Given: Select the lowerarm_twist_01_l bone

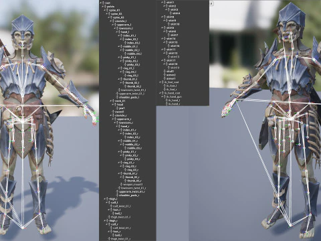Looking at the screenshot, I should (x=133, y=90).
